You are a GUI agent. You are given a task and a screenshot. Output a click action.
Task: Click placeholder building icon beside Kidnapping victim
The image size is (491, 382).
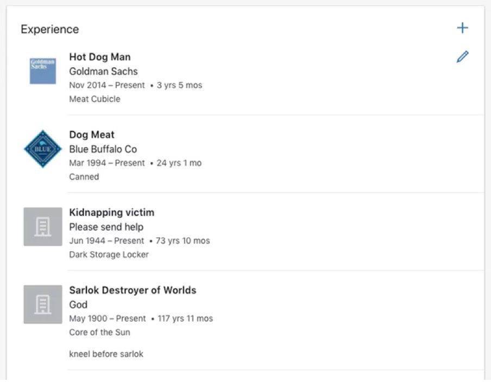[x=43, y=226]
